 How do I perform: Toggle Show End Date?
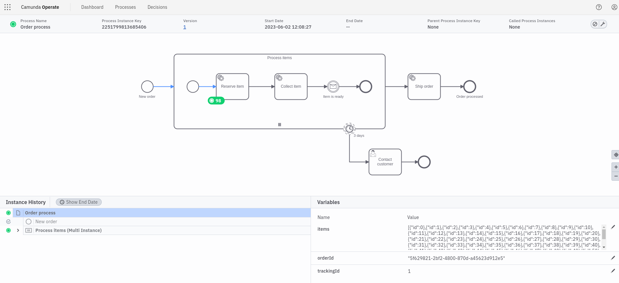point(79,202)
